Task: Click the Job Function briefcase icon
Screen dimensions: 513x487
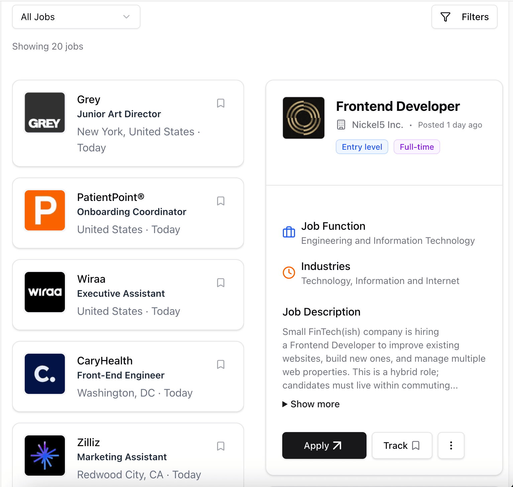Action: pyautogui.click(x=289, y=232)
